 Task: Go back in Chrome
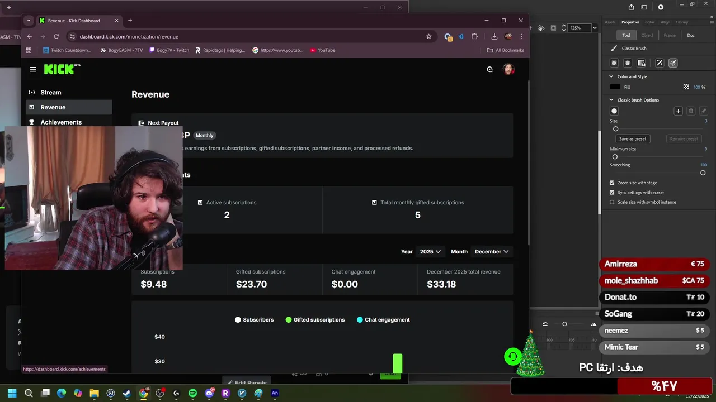click(x=29, y=36)
